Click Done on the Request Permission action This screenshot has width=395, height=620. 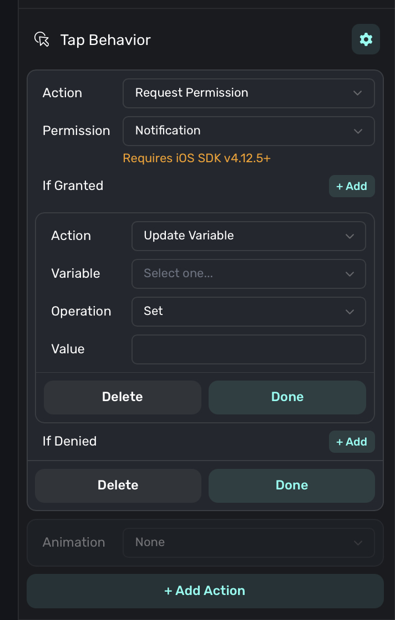291,485
